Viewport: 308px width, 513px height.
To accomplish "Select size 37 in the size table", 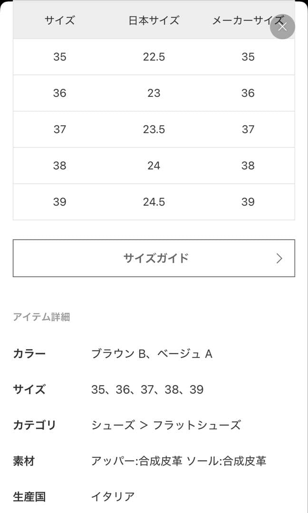I will (x=60, y=129).
